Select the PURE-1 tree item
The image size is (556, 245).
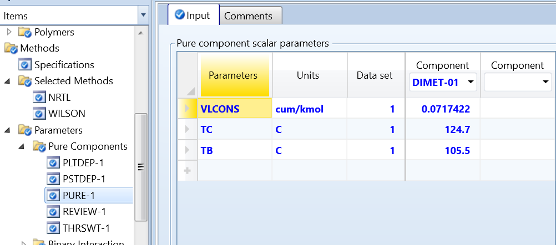[89, 195]
